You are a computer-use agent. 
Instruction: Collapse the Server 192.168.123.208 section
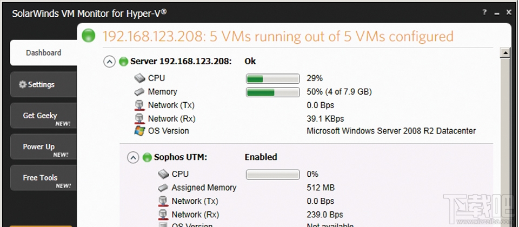[x=109, y=62]
